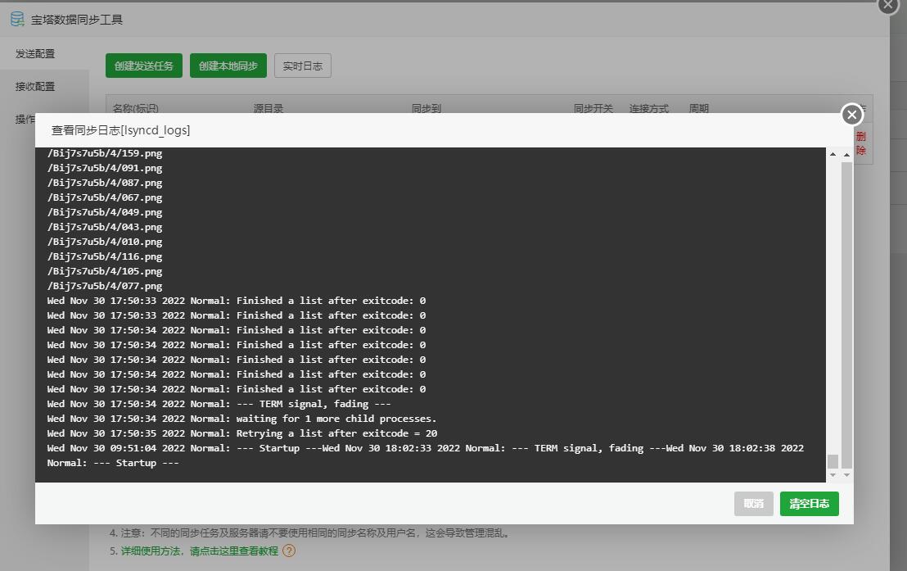This screenshot has height=571, width=907.
Task: Close the lsyncd_logs dialog with the X icon
Action: coord(851,115)
